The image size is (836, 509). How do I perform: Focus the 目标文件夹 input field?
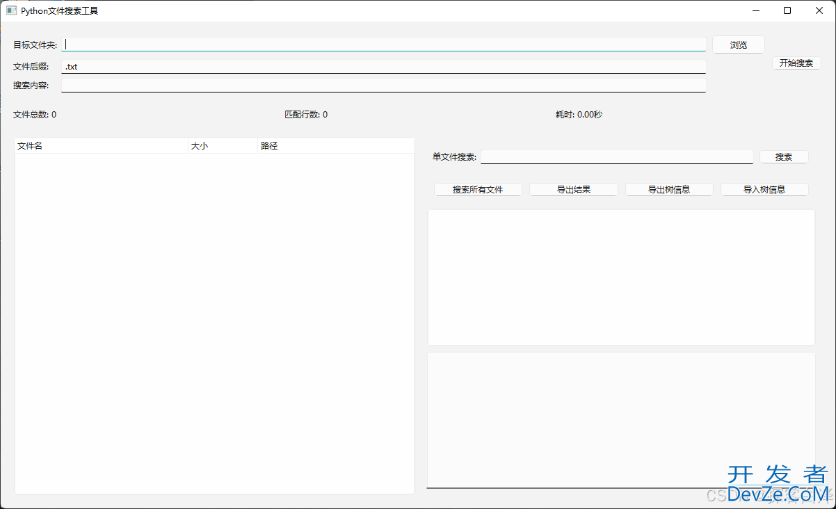pos(383,45)
